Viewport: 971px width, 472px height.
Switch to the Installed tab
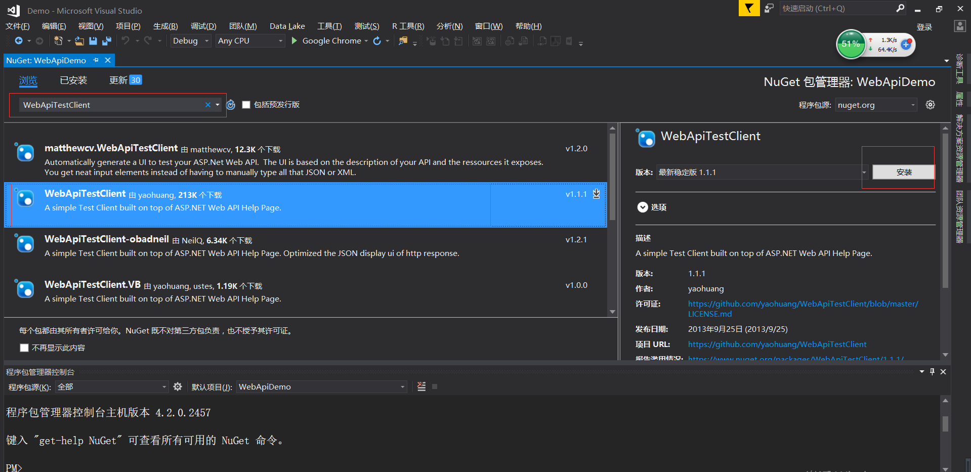click(73, 80)
